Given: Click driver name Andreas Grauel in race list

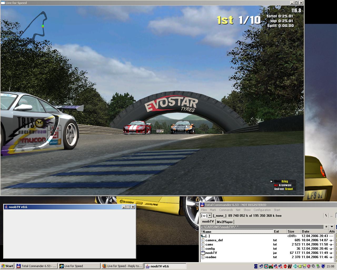Looking at the screenshot, I should pos(284,189).
